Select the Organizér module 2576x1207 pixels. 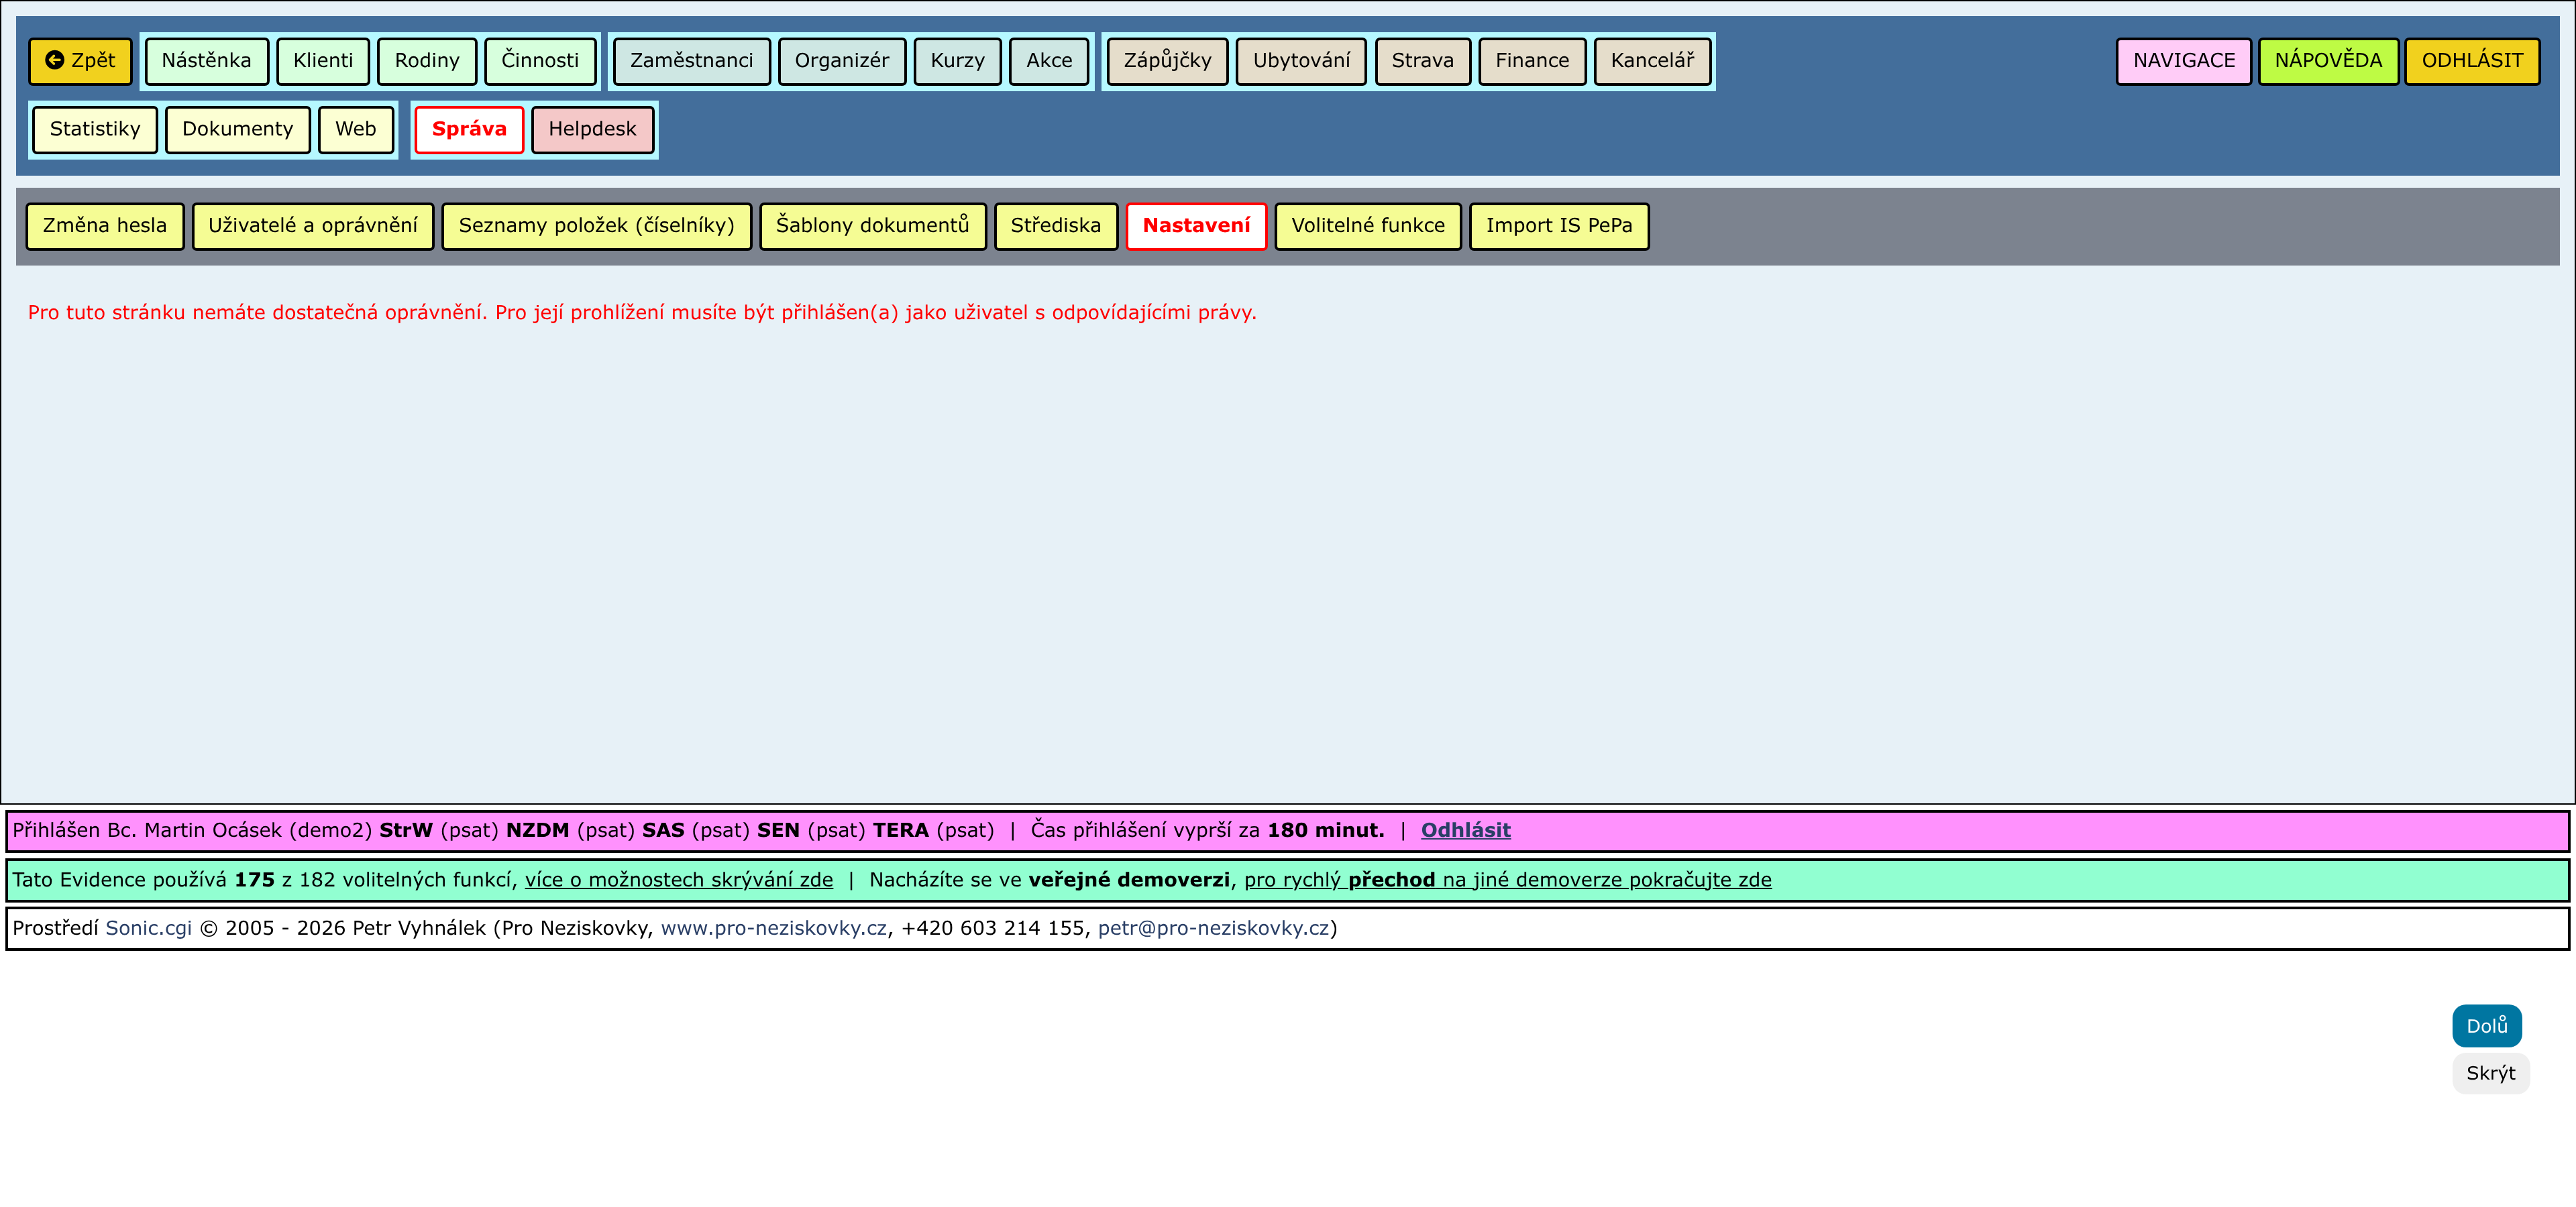pyautogui.click(x=841, y=61)
